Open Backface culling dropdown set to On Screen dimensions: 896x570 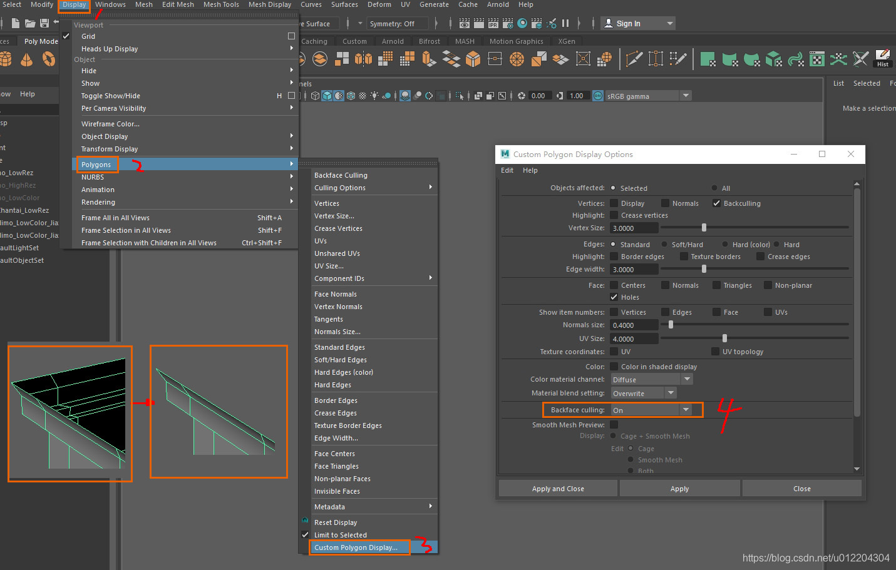click(x=651, y=410)
